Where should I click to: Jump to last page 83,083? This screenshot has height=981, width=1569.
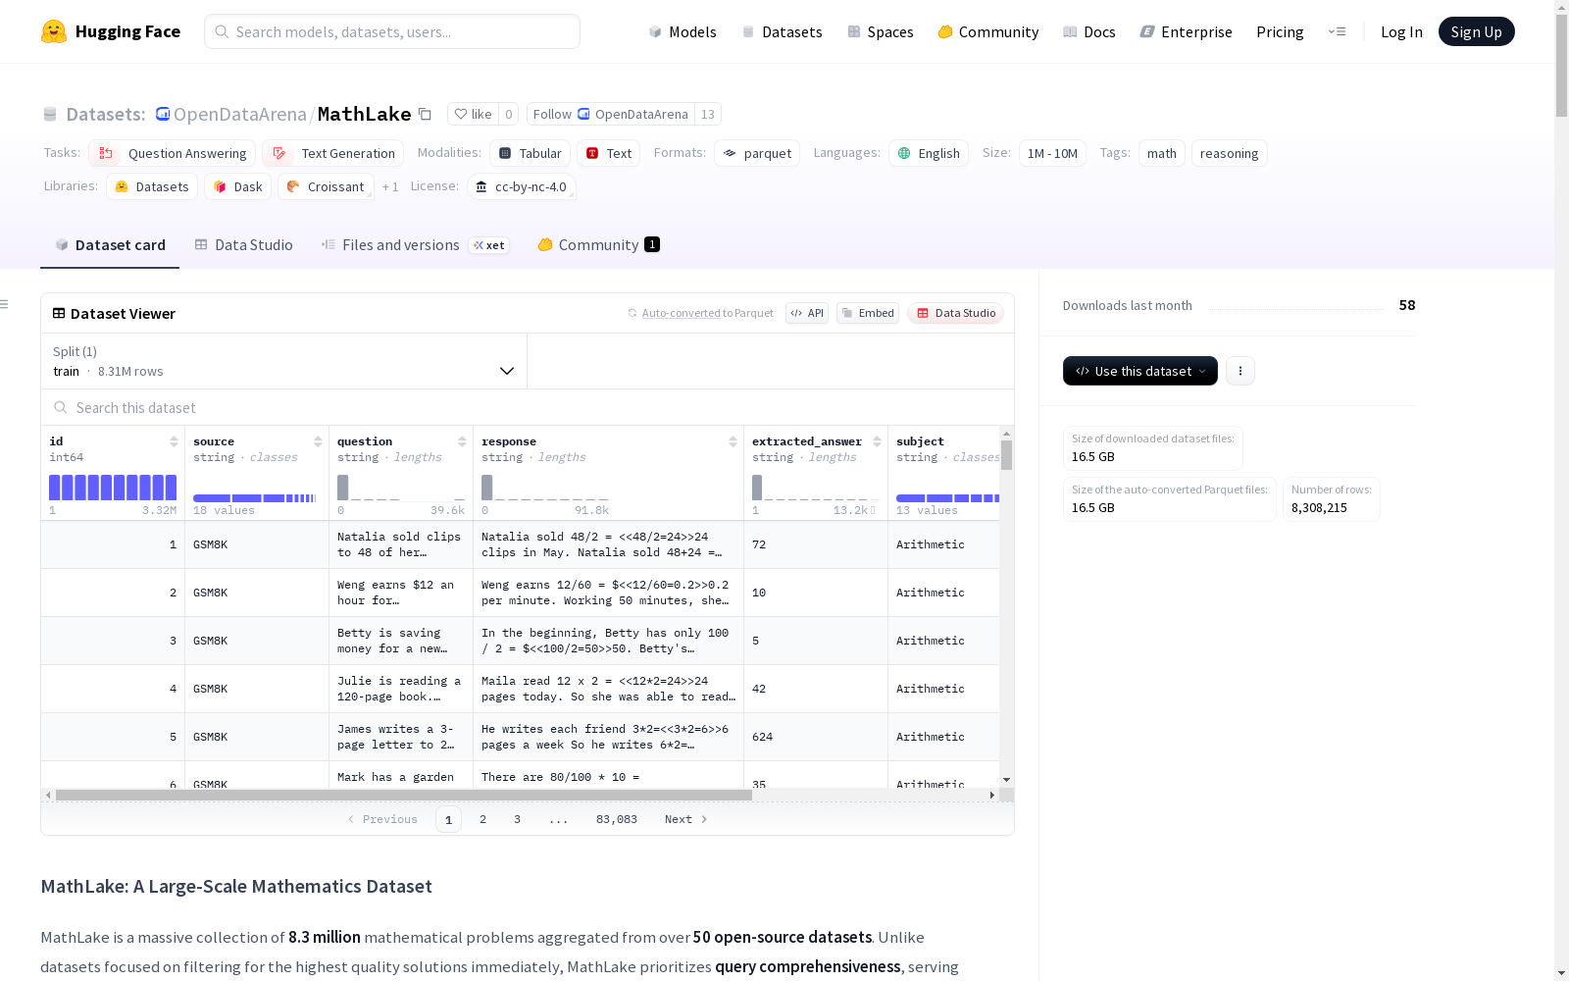pyautogui.click(x=617, y=819)
